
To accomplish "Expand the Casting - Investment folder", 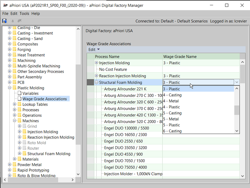I will (x=10, y=33).
